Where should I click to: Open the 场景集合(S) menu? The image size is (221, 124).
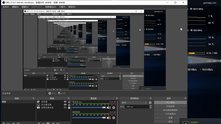point(51,7)
